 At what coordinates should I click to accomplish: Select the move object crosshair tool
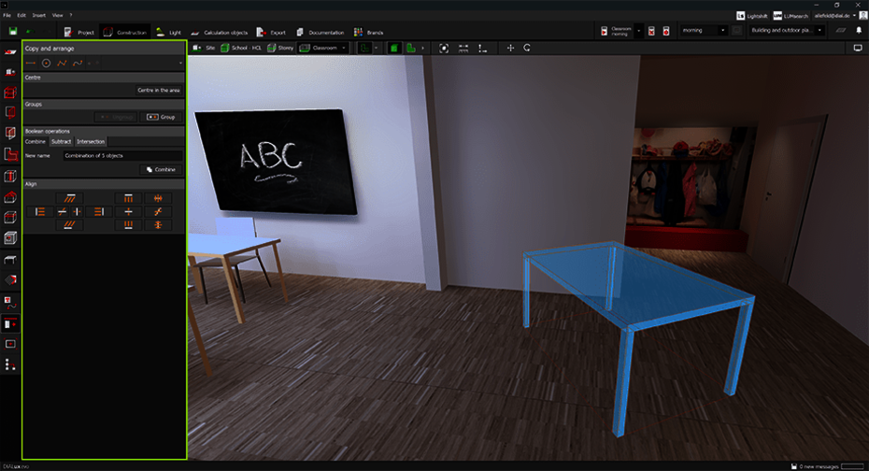[x=510, y=48]
